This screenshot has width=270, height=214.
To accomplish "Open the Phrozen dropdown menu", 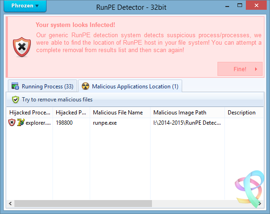I will 25,6.
